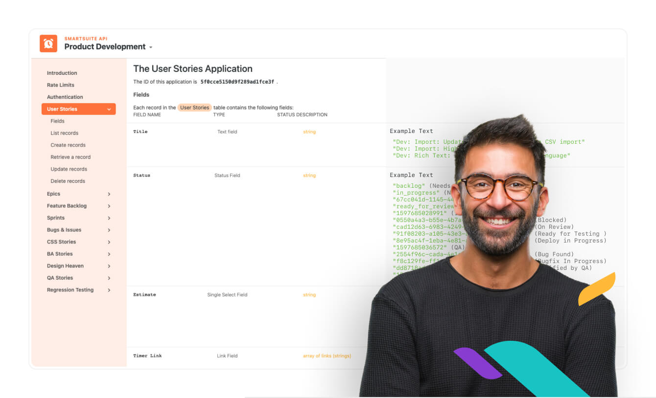
Task: Click the Timer Link field name
Action: 147,356
